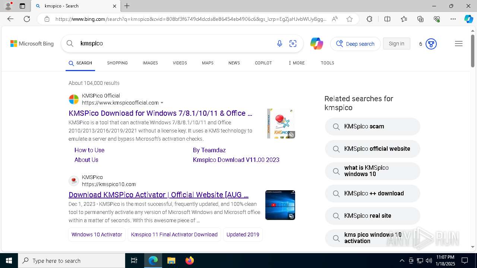Open the TOOLS search options
Screen dimensions: 477x268
[x=327, y=63]
